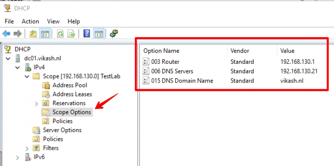The height and width of the screenshot is (166, 334).
Task: Click the 003 Router option icon
Action: click(x=146, y=62)
